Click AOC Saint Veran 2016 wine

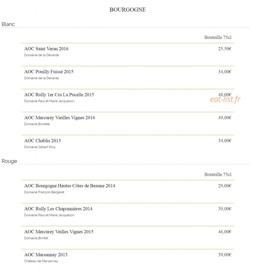click(x=46, y=49)
